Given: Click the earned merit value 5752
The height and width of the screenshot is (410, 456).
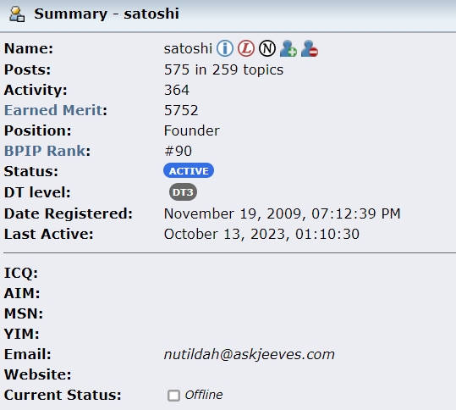Looking at the screenshot, I should tap(181, 110).
